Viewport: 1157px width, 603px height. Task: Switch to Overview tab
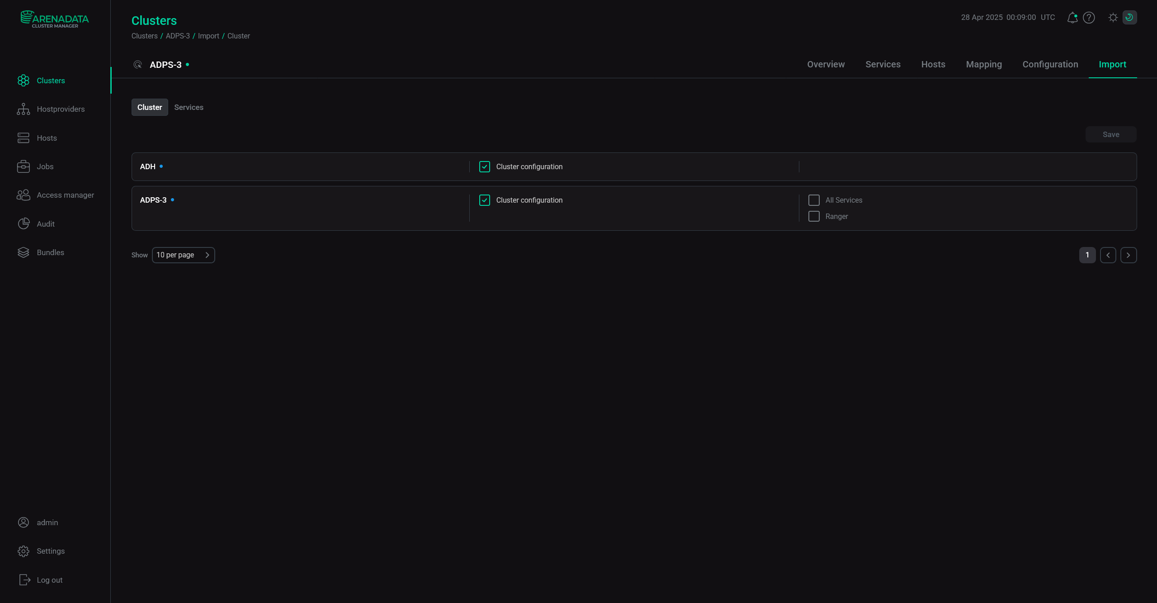(x=826, y=65)
